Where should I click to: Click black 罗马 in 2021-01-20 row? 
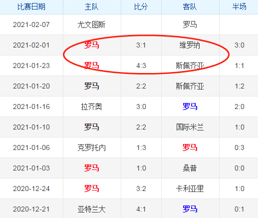click(x=92, y=86)
